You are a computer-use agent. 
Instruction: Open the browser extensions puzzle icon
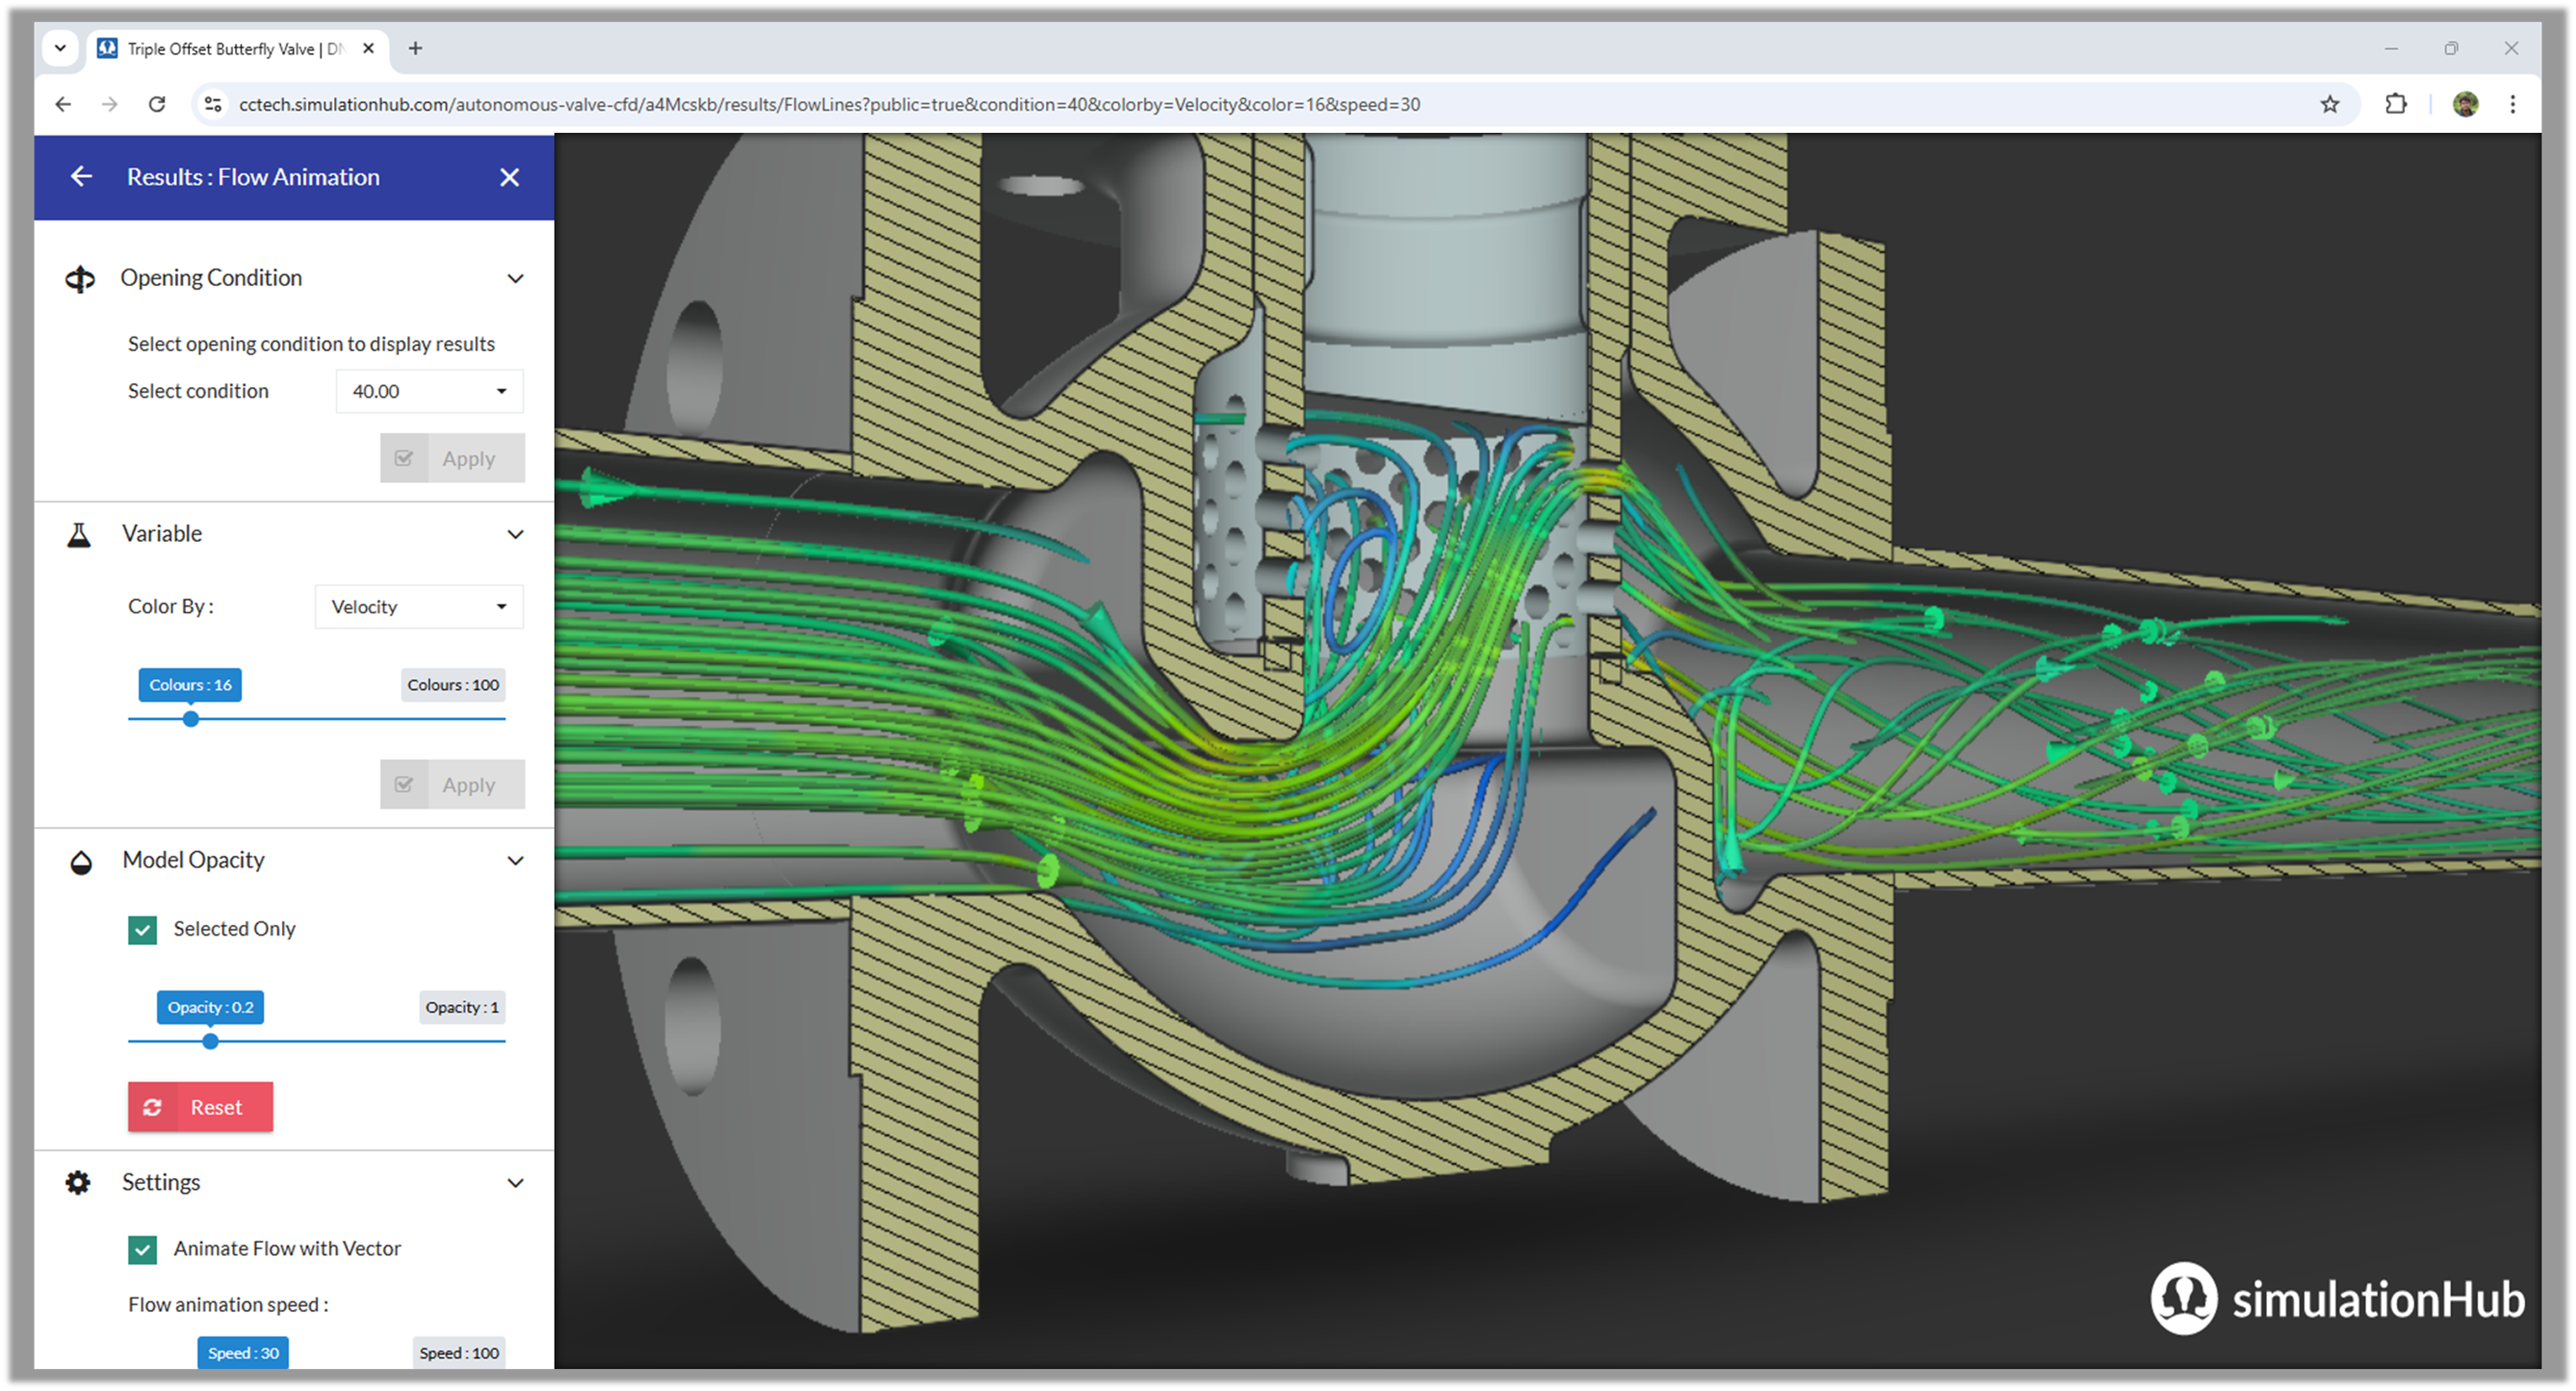pos(2396,104)
